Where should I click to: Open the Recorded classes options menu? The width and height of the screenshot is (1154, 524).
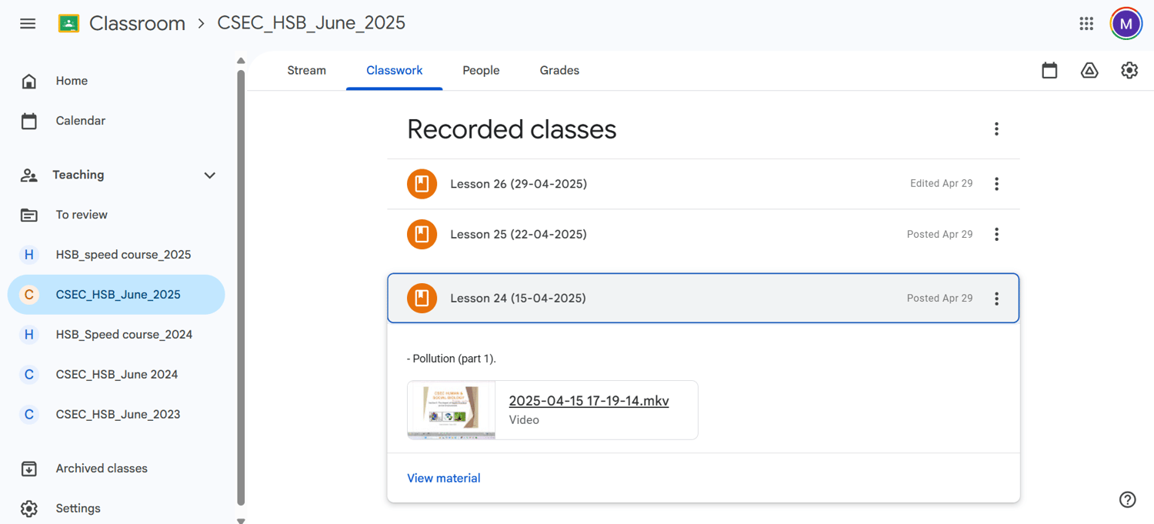[996, 128]
